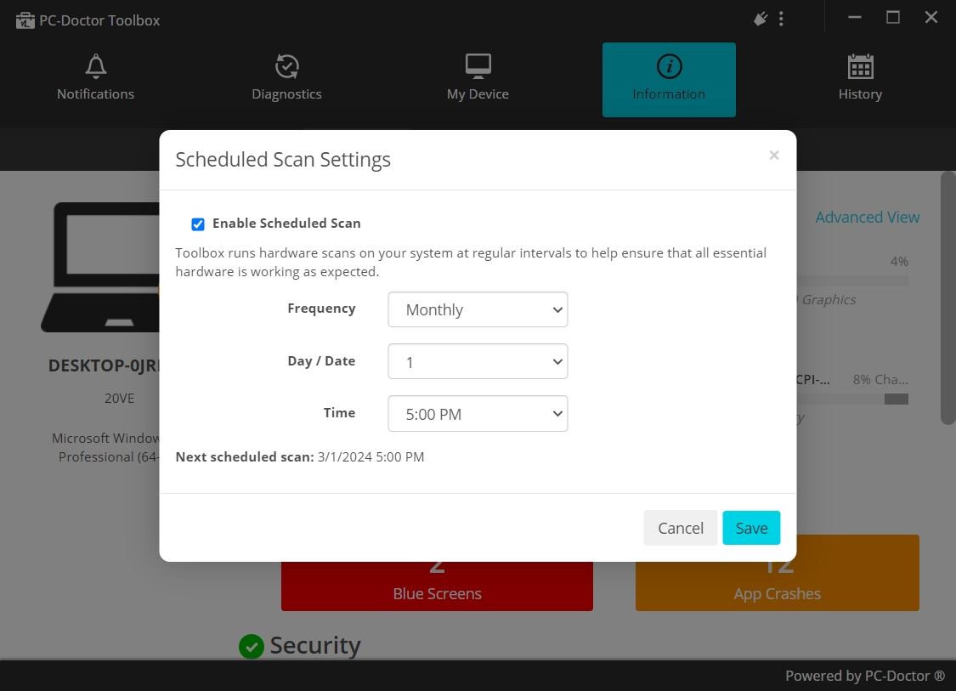The width and height of the screenshot is (956, 691).
Task: Switch to the My Device tab
Action: (x=478, y=80)
